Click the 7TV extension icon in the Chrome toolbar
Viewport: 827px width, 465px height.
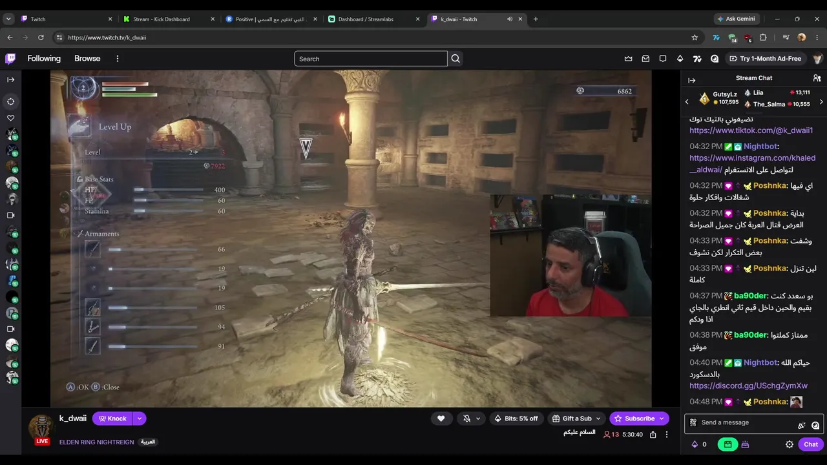point(716,37)
